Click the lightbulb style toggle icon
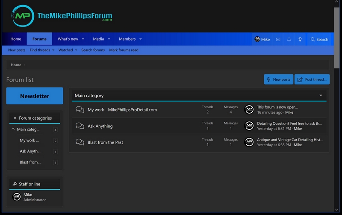 [x=300, y=39]
